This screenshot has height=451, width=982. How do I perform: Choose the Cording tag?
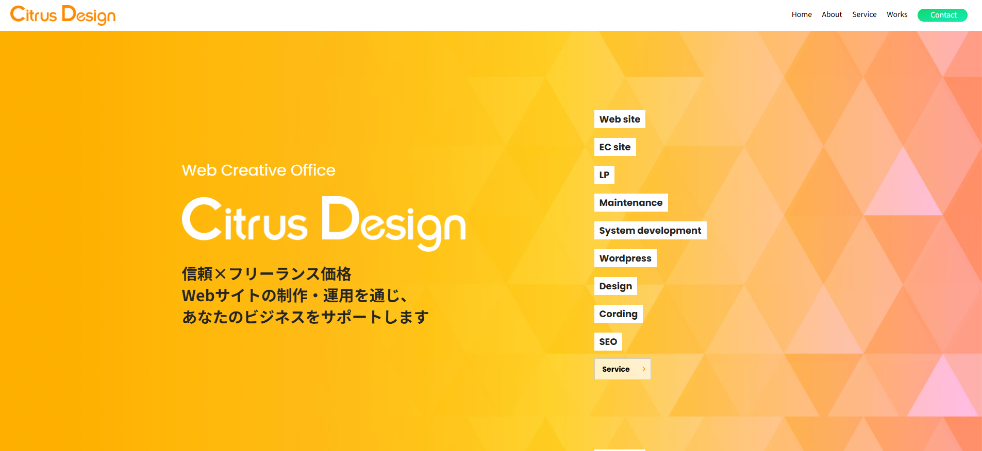tap(618, 314)
